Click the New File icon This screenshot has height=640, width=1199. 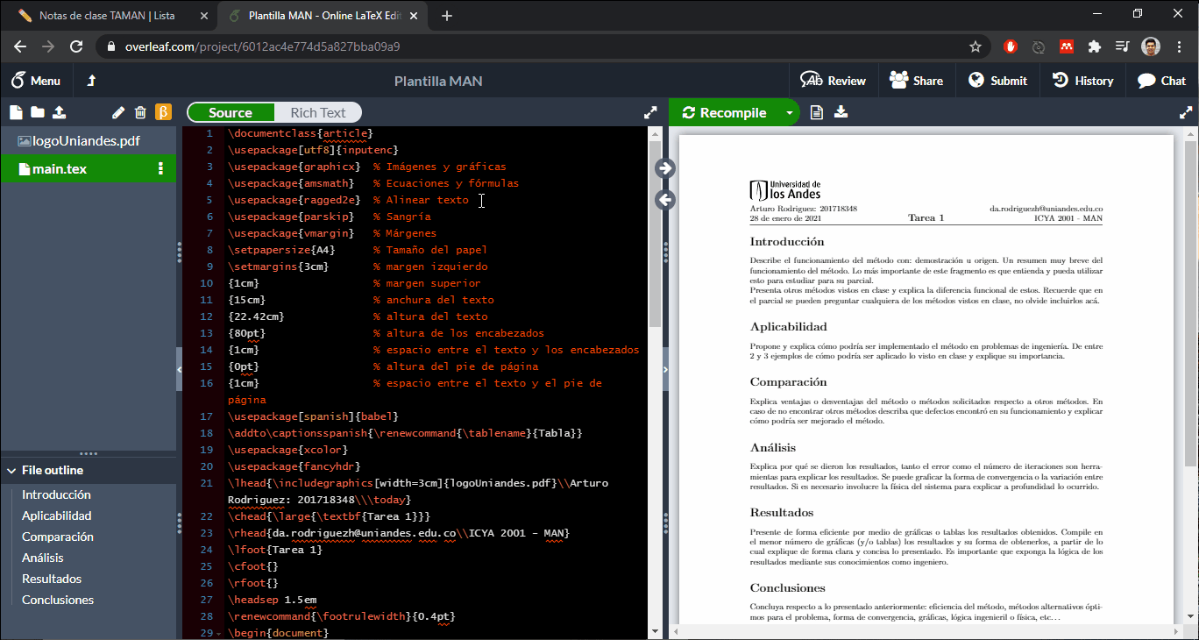click(x=15, y=112)
